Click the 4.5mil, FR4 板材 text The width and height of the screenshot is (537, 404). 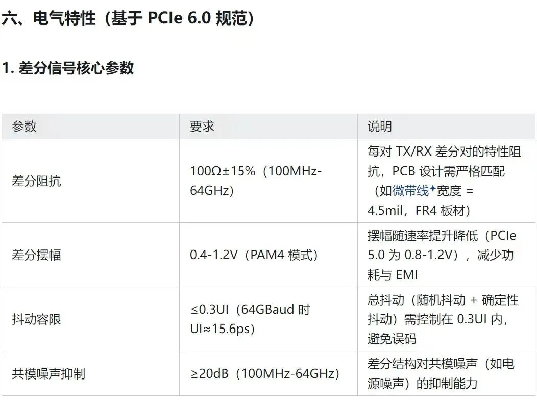point(419,210)
